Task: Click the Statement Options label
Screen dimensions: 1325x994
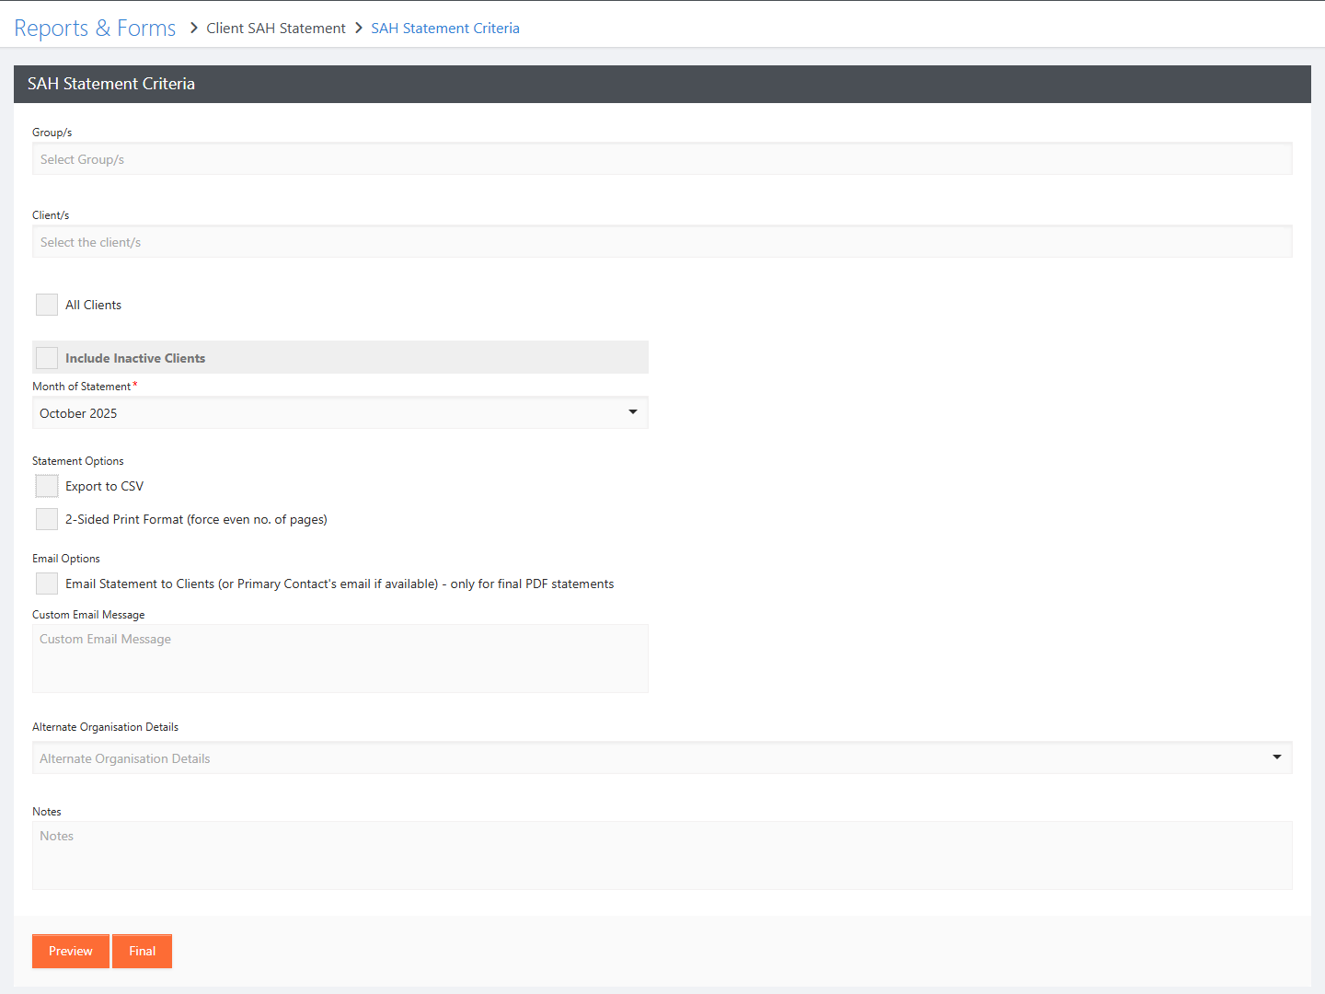Action: 78,461
